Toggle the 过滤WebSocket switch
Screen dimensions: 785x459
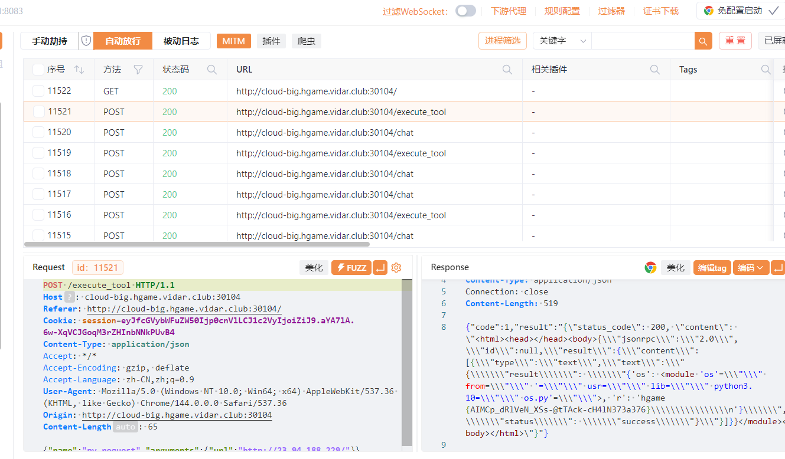465,11
